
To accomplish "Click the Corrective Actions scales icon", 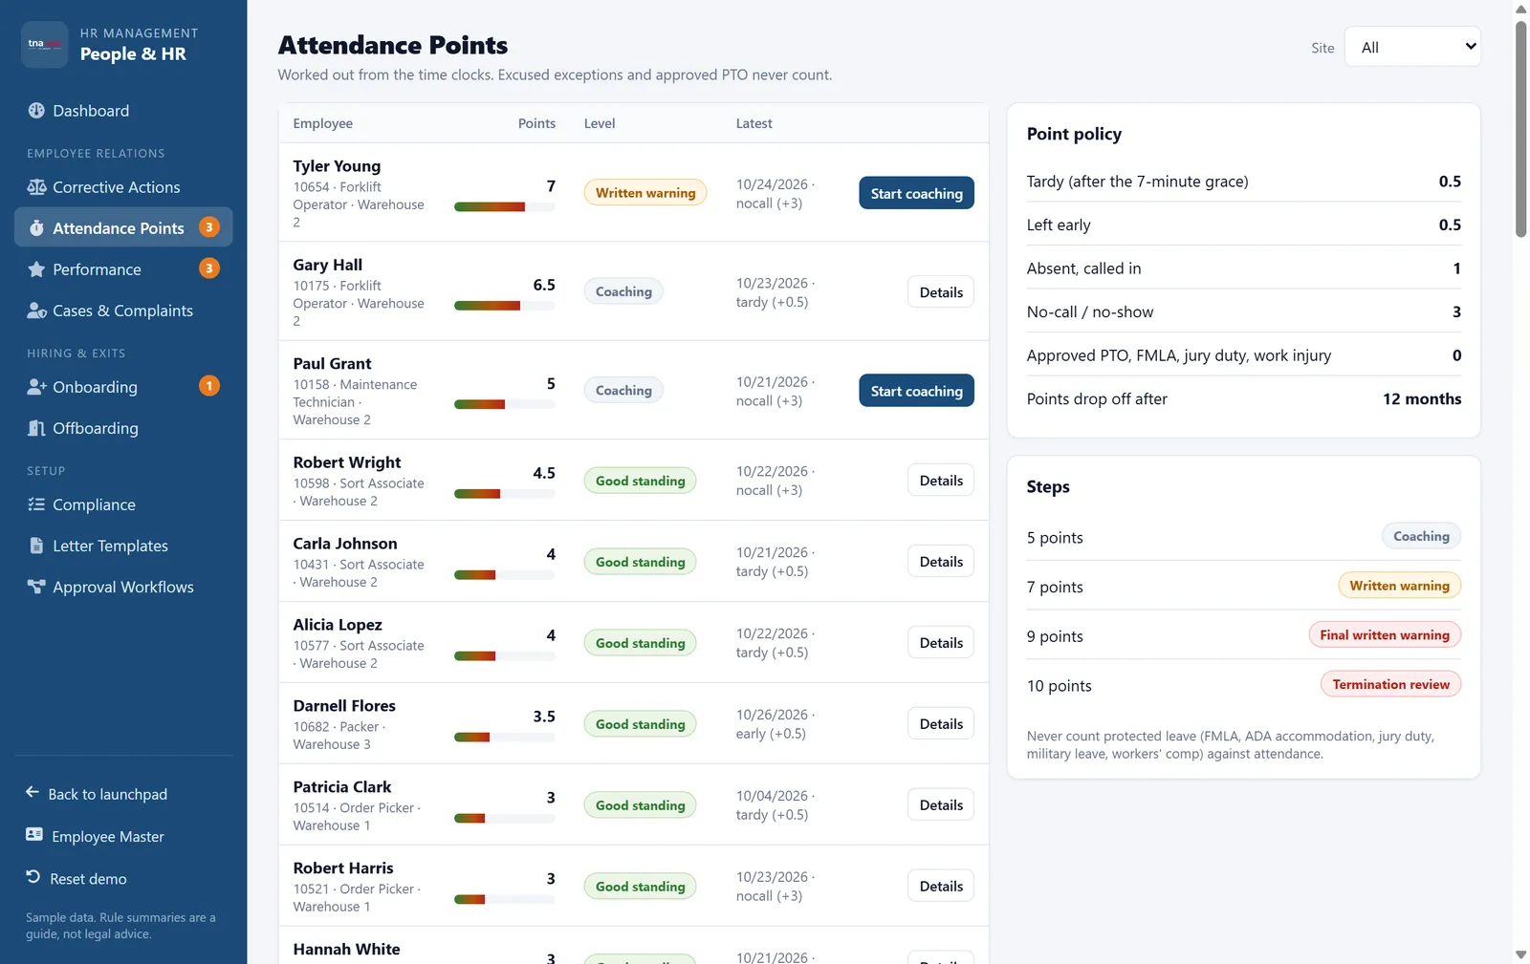I will pyautogui.click(x=36, y=187).
